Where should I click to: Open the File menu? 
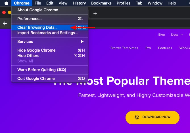pos(38,3)
